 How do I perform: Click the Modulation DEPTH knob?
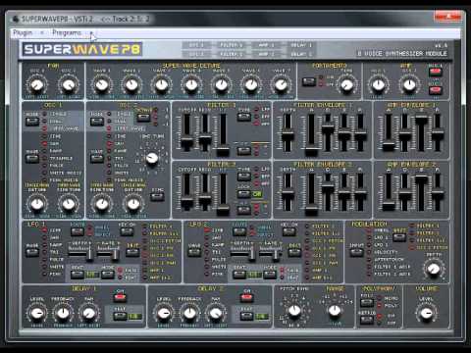click(434, 269)
